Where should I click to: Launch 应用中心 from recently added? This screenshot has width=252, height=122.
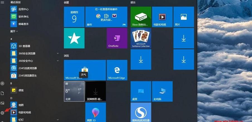pyautogui.click(x=35, y=9)
